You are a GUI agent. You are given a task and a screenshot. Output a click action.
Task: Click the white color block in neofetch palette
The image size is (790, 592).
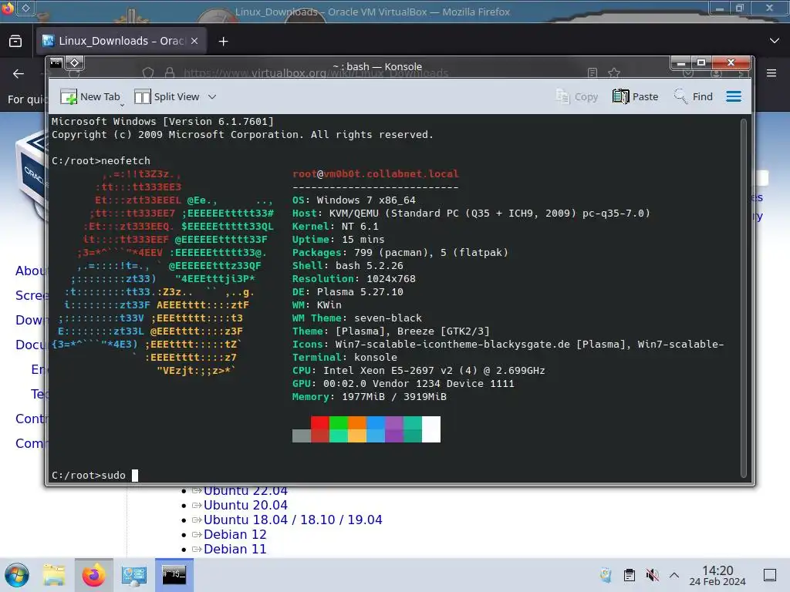430,429
